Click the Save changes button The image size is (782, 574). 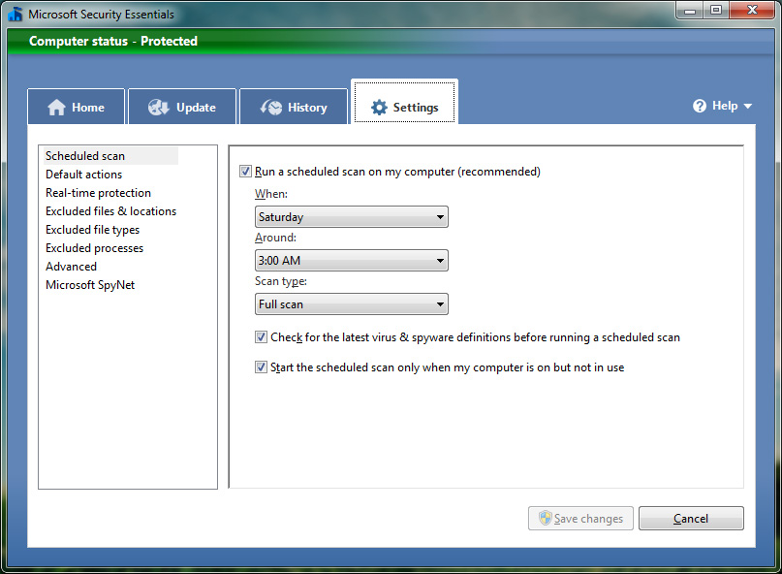(581, 518)
